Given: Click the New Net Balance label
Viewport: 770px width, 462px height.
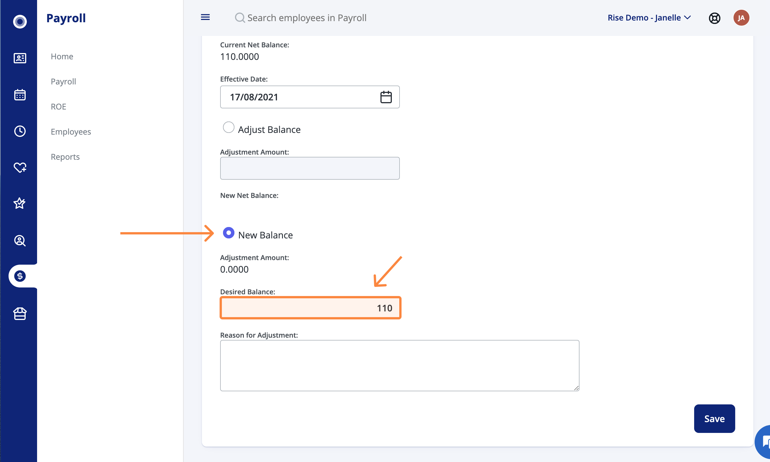Looking at the screenshot, I should click(249, 195).
